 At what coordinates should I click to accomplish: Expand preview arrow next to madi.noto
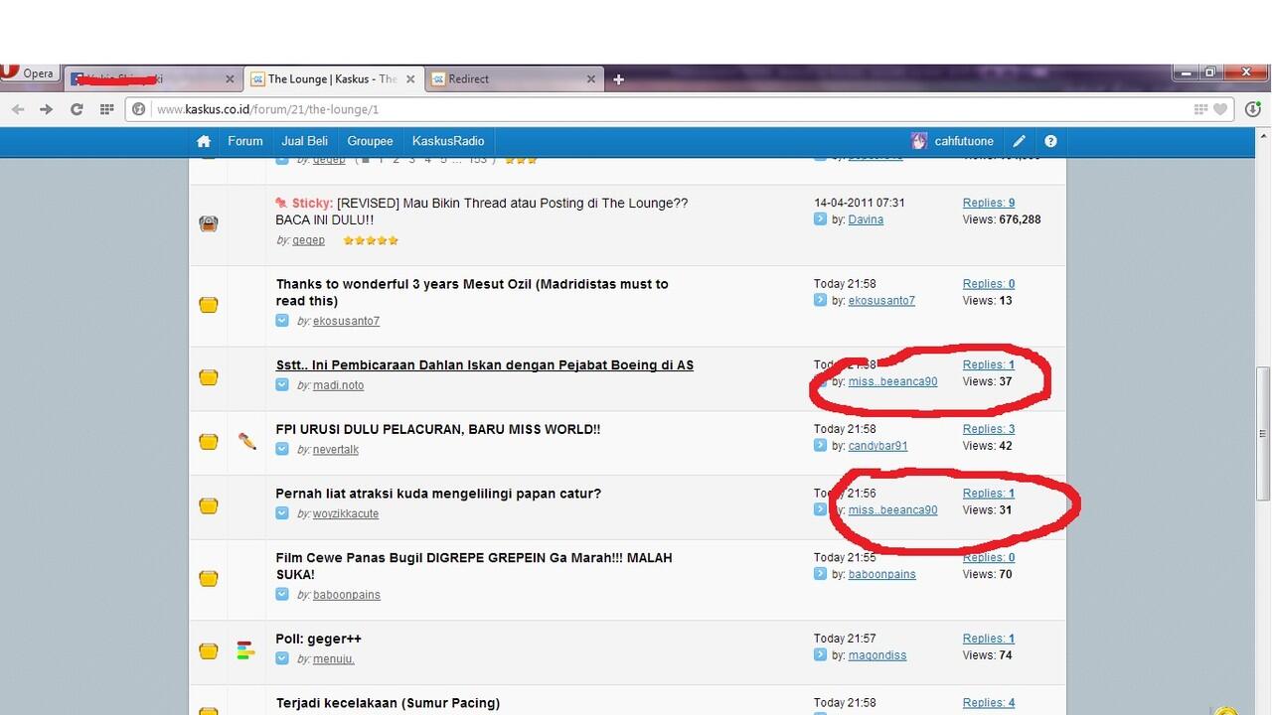click(282, 384)
